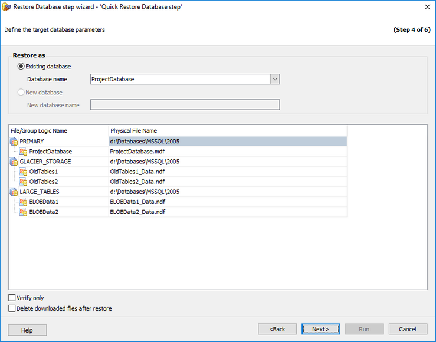The width and height of the screenshot is (436, 342).
Task: Click the wizard application icon in title bar
Action: [6, 7]
